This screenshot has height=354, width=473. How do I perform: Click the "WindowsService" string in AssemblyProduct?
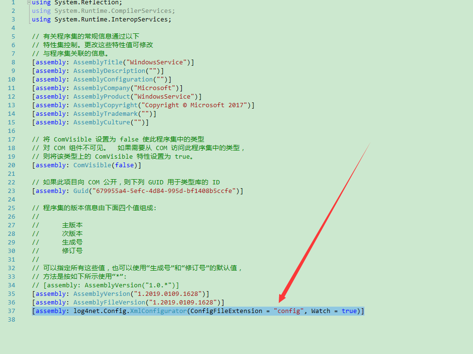pos(164,97)
